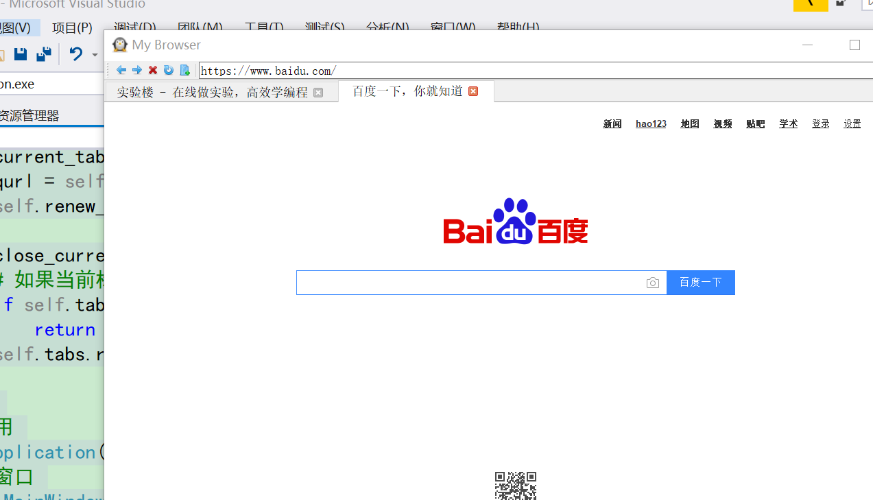
Task: Click the camera icon in the Baidu search box
Action: click(653, 283)
